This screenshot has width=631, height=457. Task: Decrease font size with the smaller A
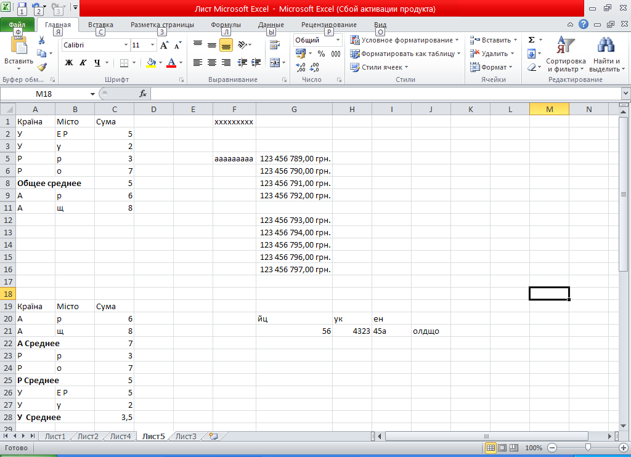click(x=177, y=45)
